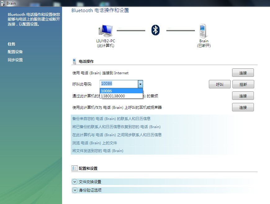Open the phone number dropdown arrow
Screen dimensions: 270x204
tap(140, 84)
